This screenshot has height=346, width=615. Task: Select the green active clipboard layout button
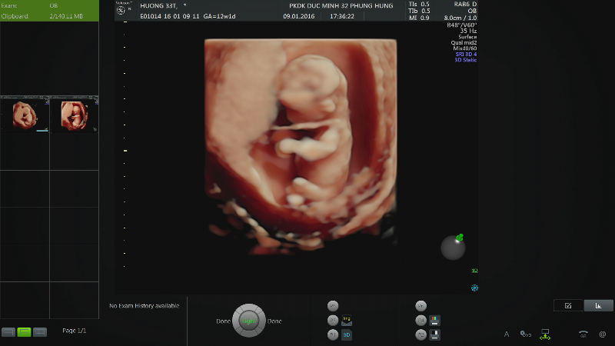tap(24, 332)
